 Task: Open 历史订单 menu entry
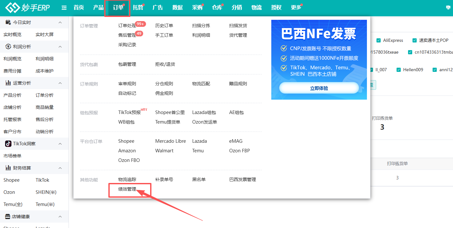tap(164, 26)
